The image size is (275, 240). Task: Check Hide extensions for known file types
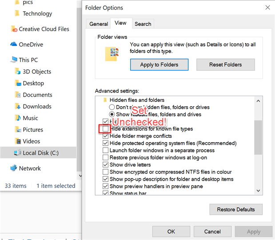tap(105, 129)
